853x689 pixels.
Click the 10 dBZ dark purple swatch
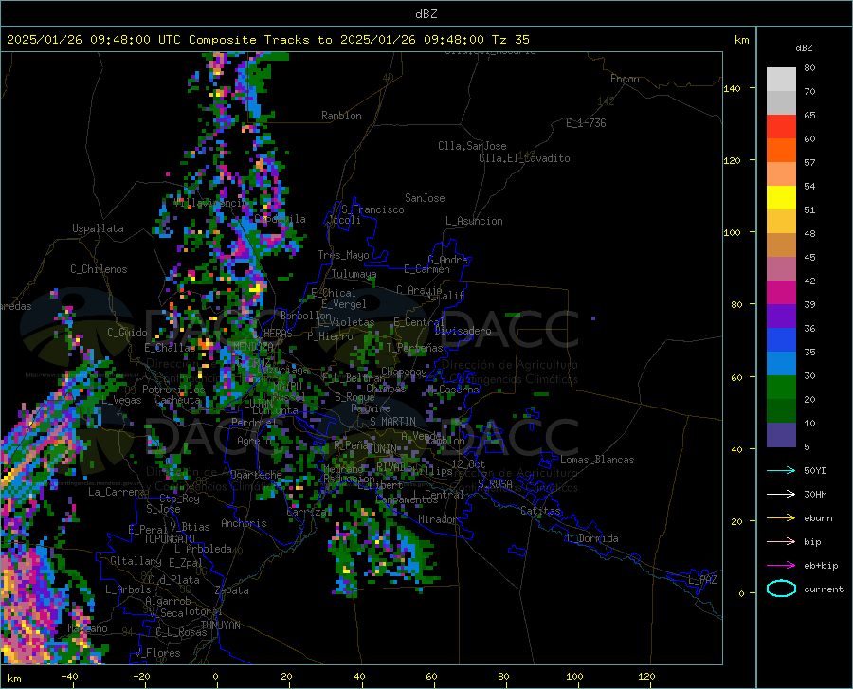[781, 434]
